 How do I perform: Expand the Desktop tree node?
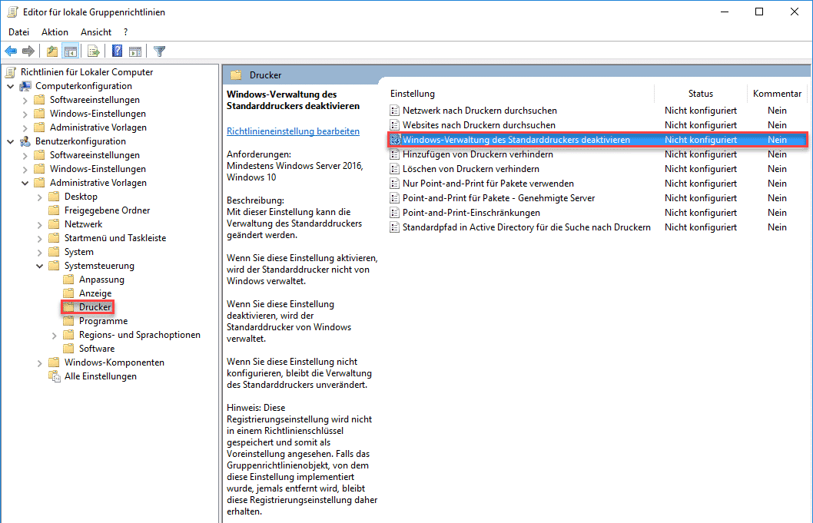(x=39, y=197)
